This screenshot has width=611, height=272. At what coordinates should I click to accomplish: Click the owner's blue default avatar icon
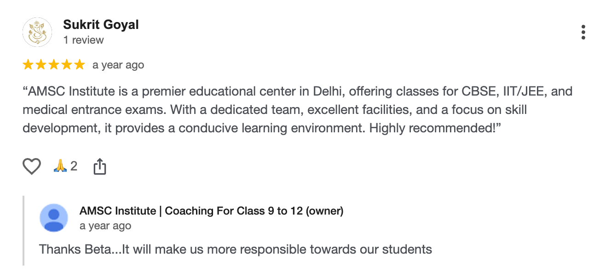(x=54, y=218)
